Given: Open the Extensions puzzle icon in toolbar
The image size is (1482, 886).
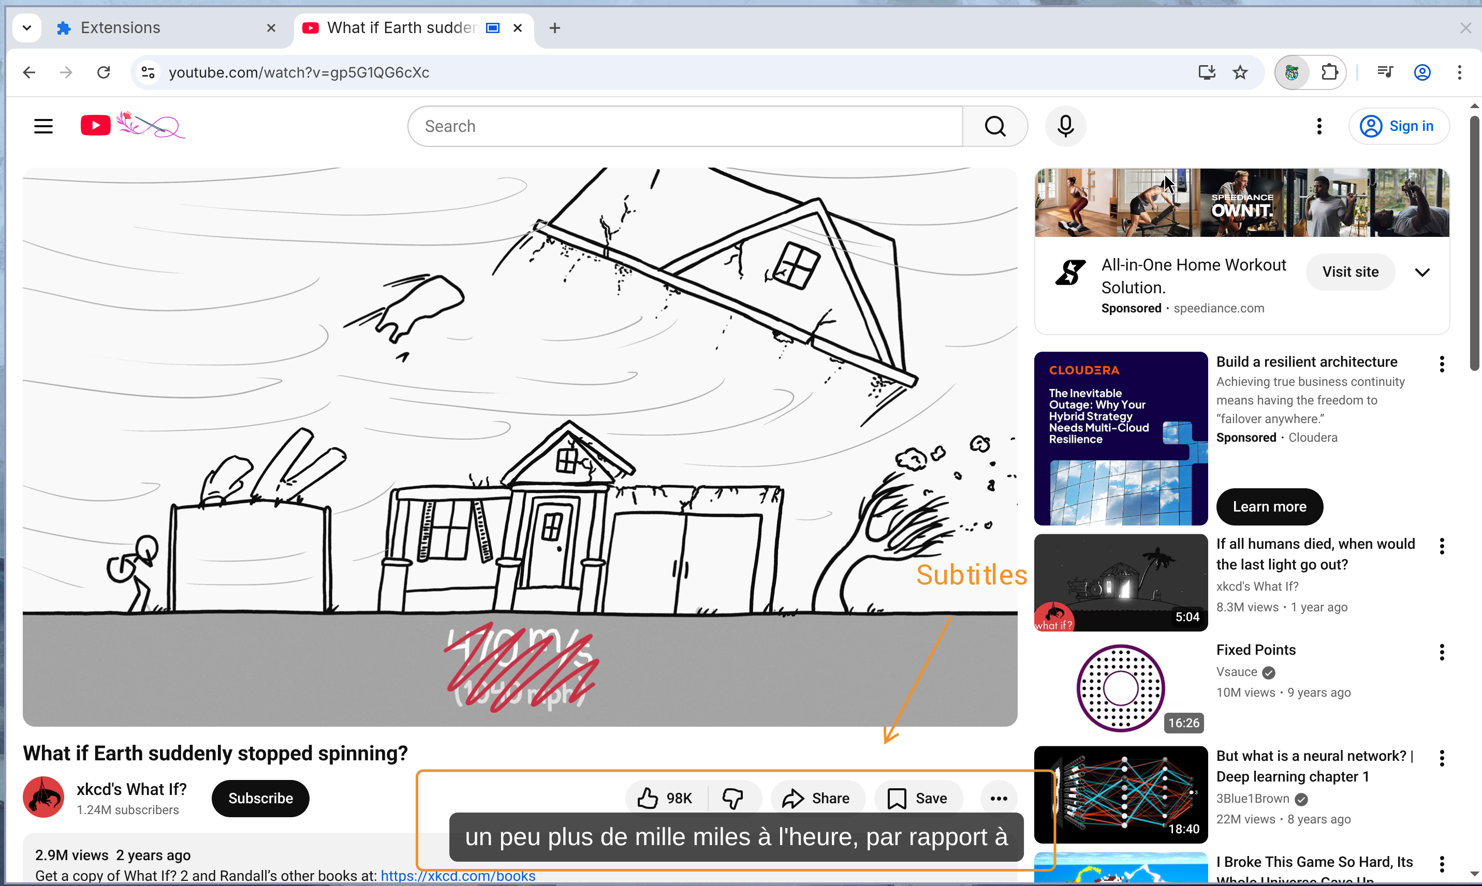Looking at the screenshot, I should (x=1329, y=72).
